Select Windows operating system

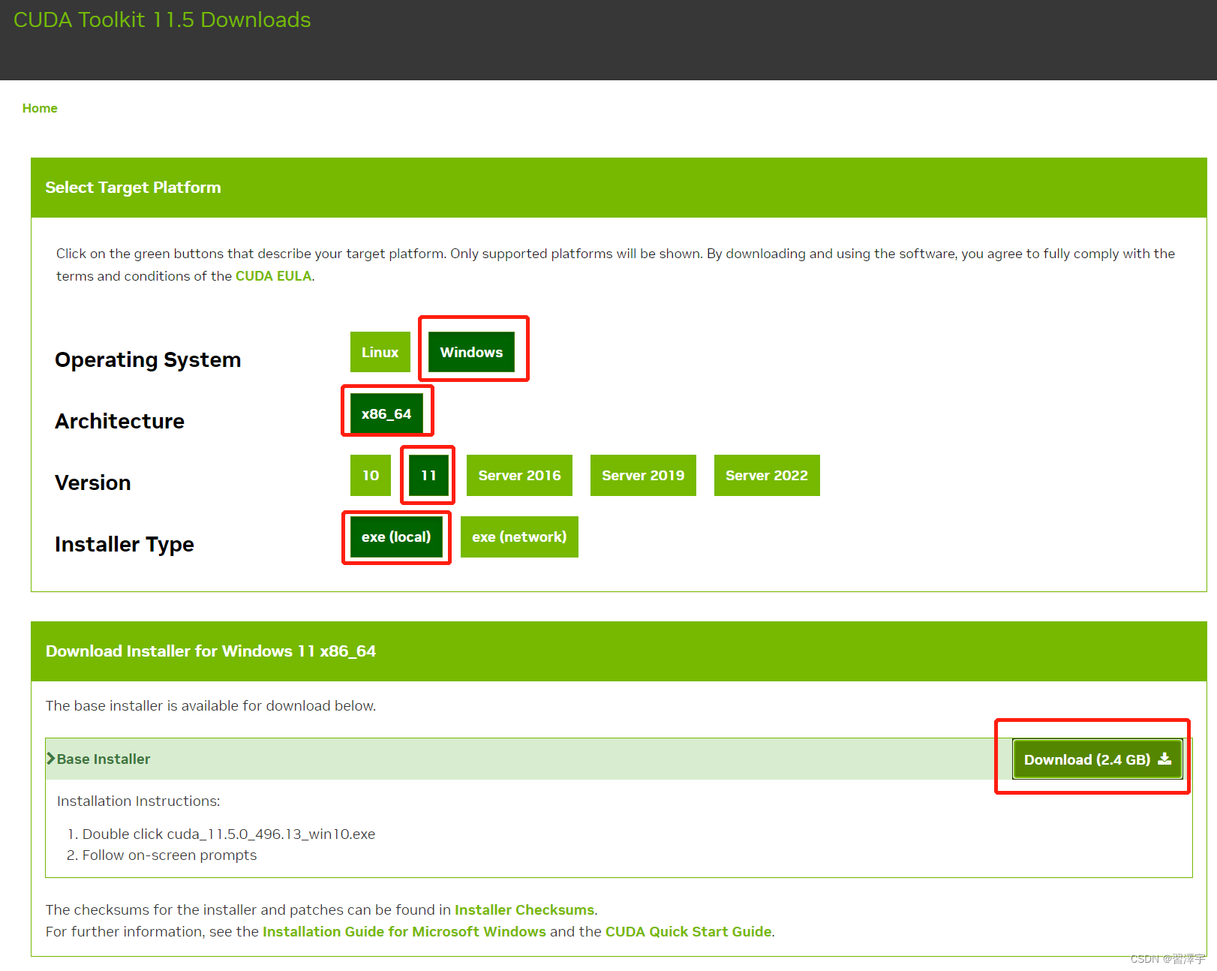pos(471,352)
